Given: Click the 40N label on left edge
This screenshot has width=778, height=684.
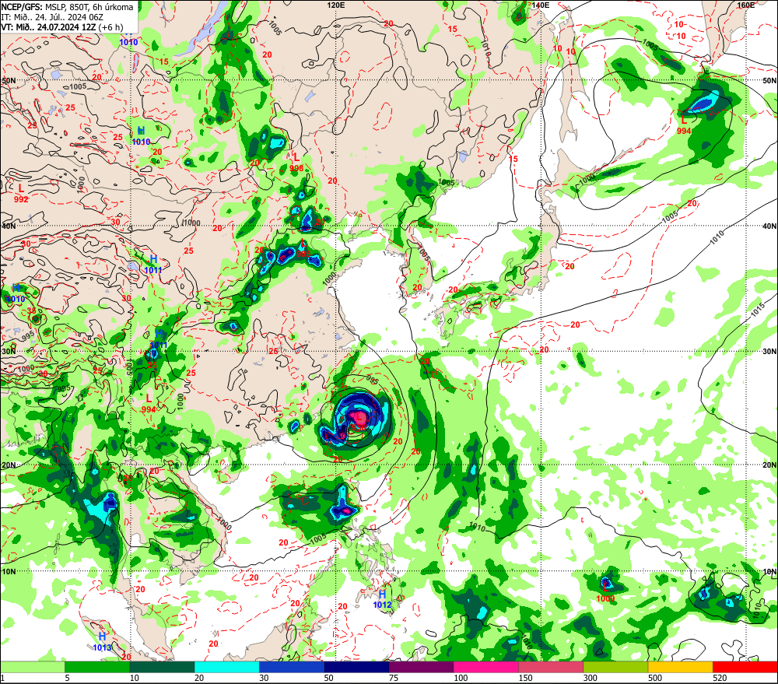Looking at the screenshot, I should tap(9, 226).
